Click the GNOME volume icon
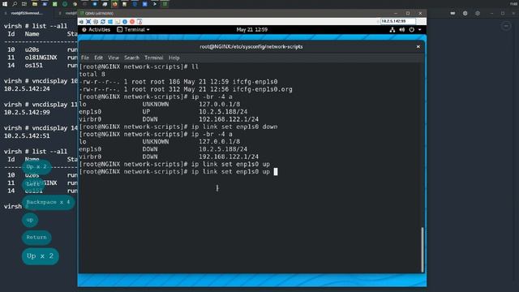 coord(402,29)
